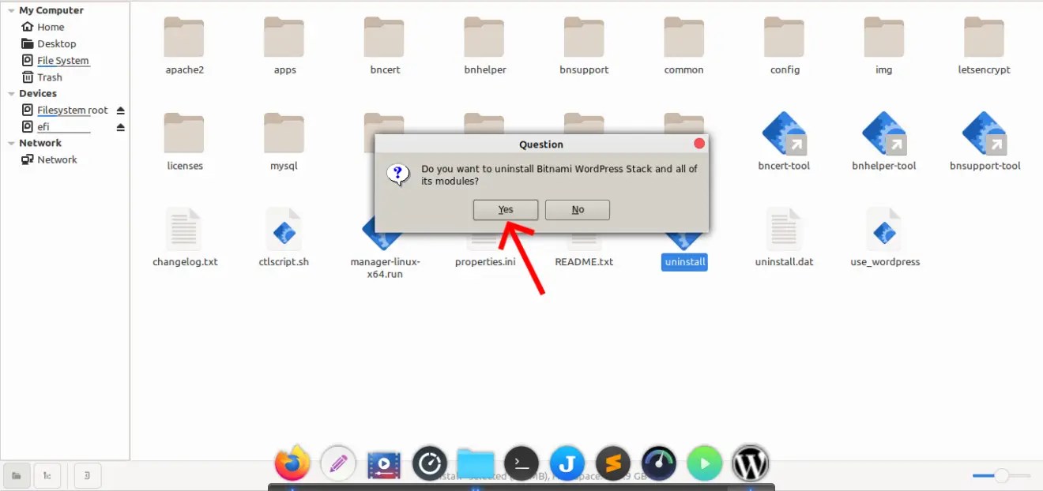The width and height of the screenshot is (1043, 491).
Task: Confirm uninstall by clicking Yes
Action: pos(505,209)
